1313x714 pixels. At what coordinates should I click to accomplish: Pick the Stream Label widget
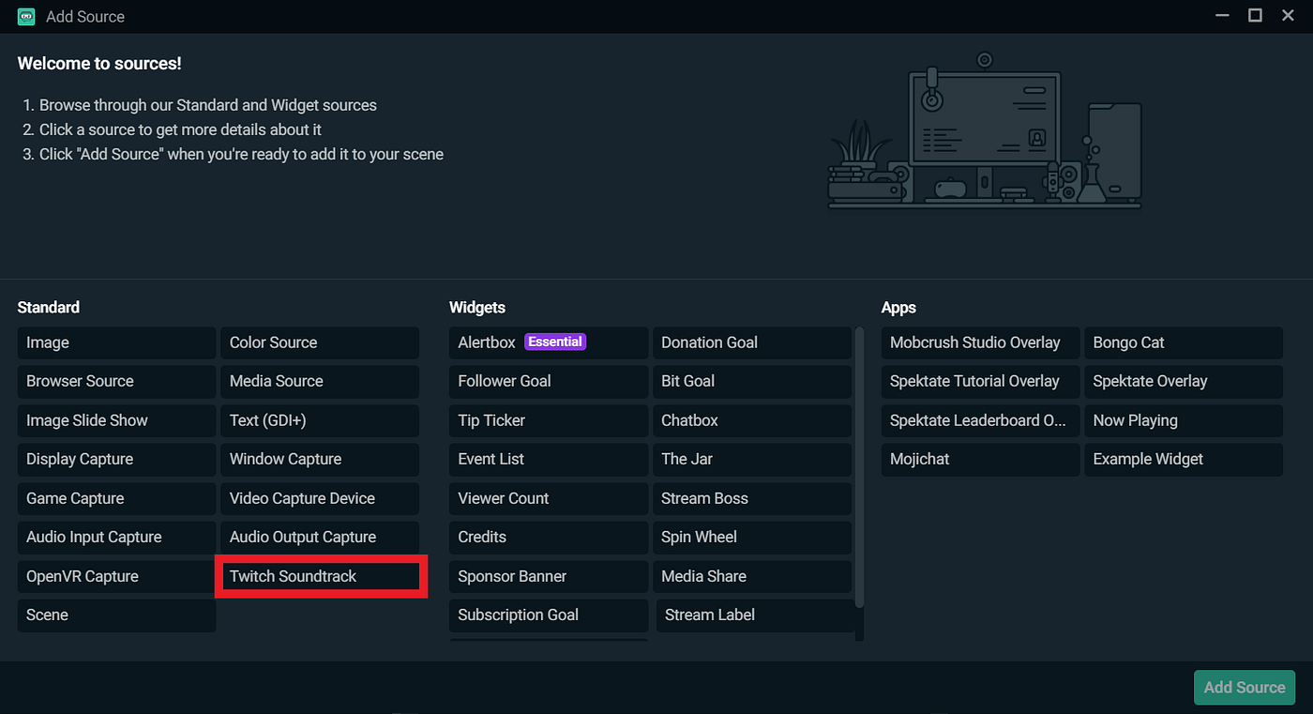pos(754,615)
